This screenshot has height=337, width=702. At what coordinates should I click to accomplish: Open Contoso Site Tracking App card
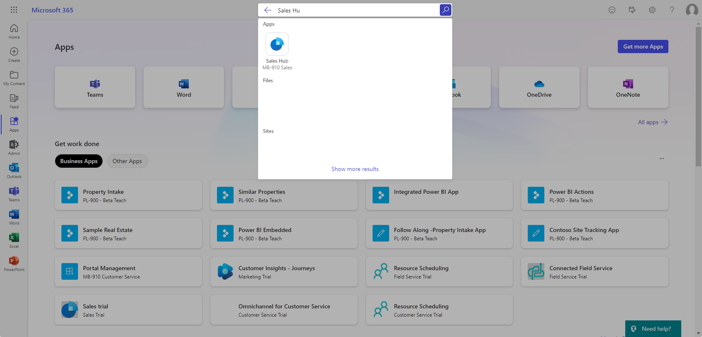coord(595,233)
